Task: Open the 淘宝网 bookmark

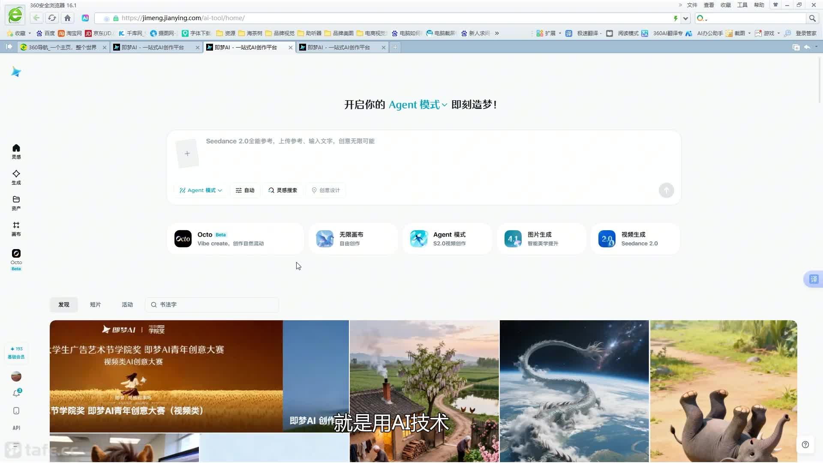Action: pyautogui.click(x=70, y=33)
